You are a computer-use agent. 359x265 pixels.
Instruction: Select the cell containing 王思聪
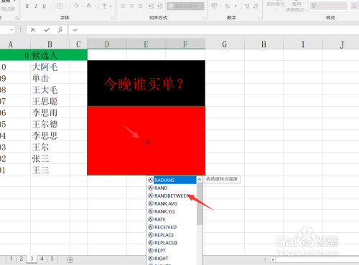click(50, 101)
